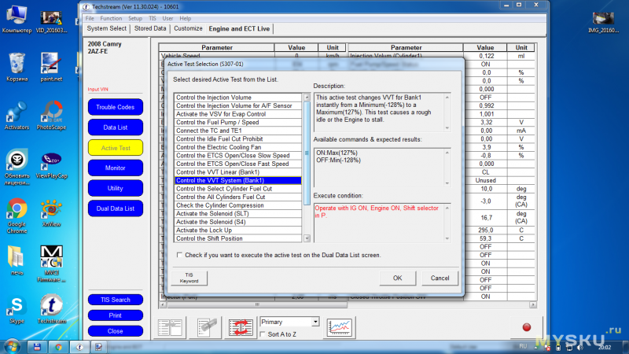Select Activate the Lock Up test

(x=238, y=230)
